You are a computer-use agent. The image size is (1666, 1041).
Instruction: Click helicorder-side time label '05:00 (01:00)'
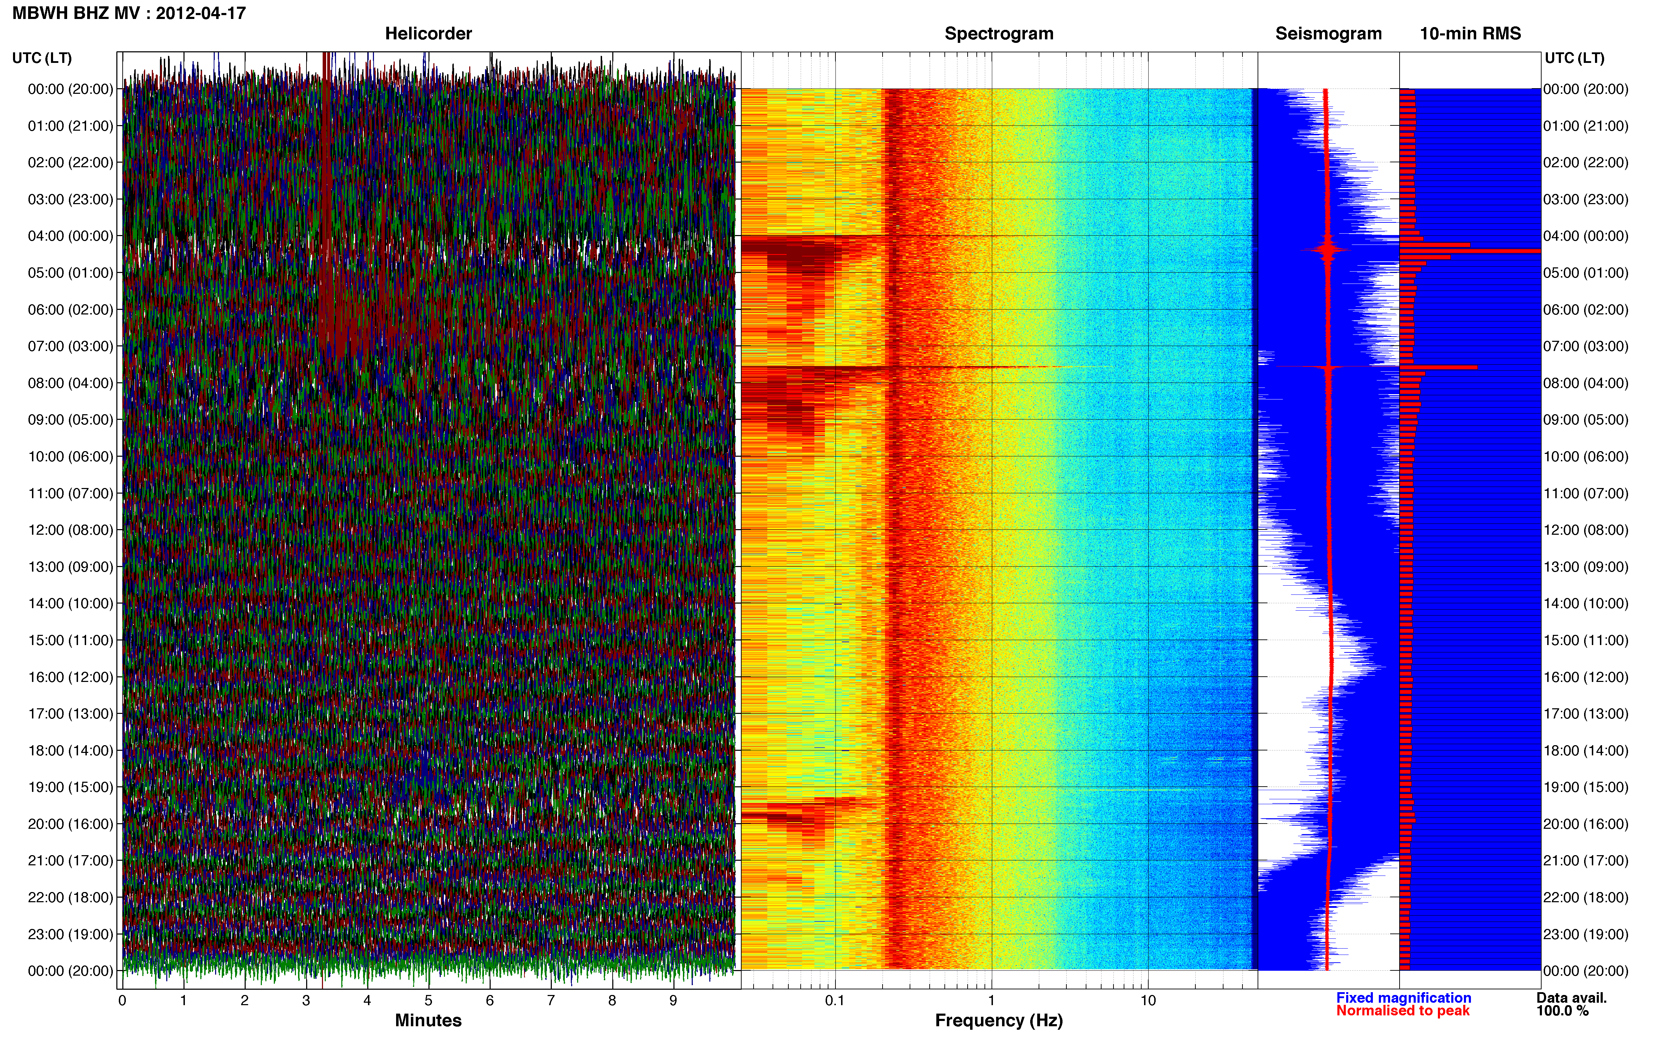tap(70, 273)
